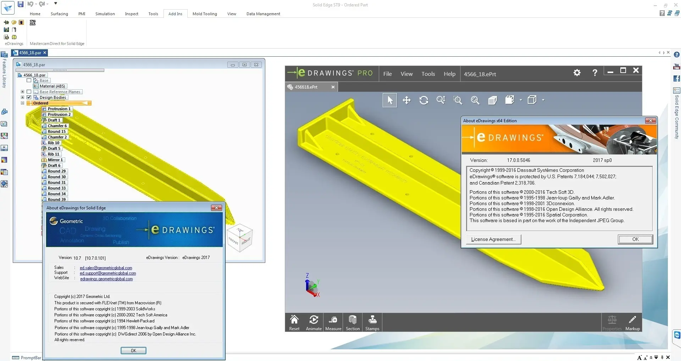Open the display style dropdown arrow
Image resolution: width=681 pixels, height=361 pixels.
[543, 100]
